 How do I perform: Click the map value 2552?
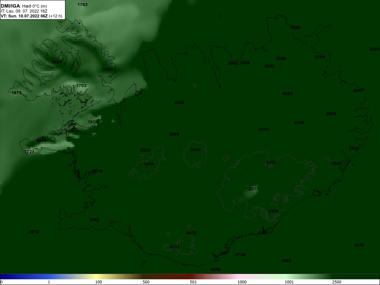click(x=233, y=63)
